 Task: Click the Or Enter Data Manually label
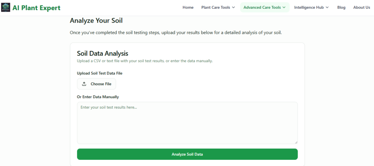point(98,97)
